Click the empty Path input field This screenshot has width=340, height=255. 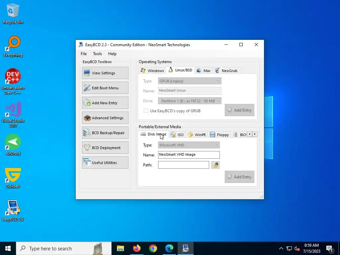tap(183, 165)
